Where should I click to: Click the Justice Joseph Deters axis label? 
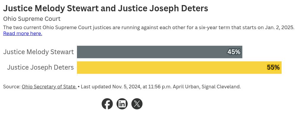point(40,68)
